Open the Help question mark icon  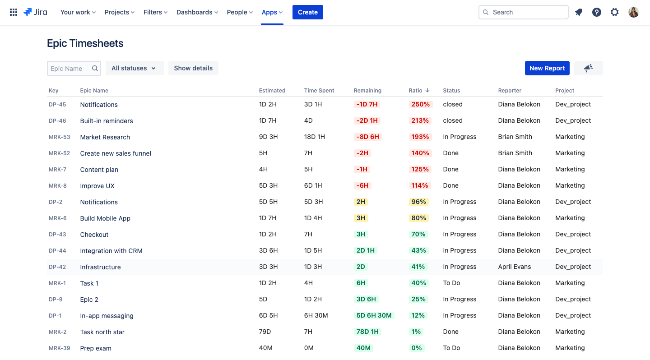[597, 12]
